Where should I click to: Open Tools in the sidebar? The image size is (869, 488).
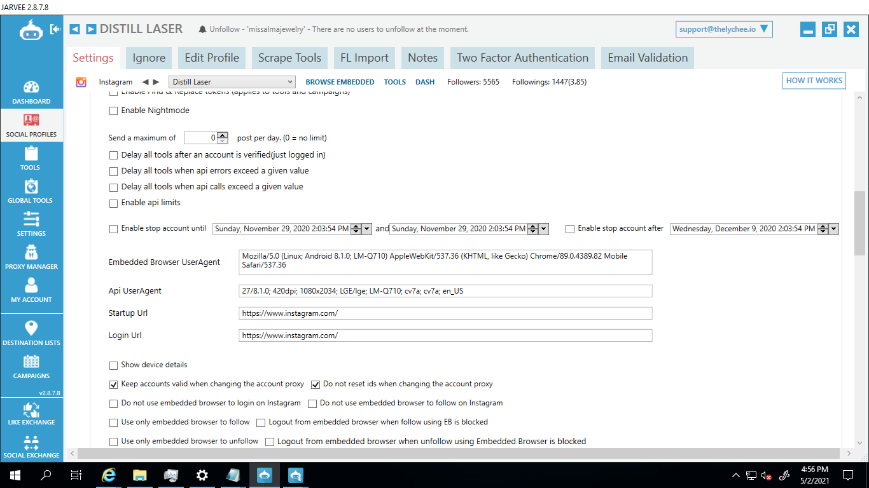(x=31, y=158)
